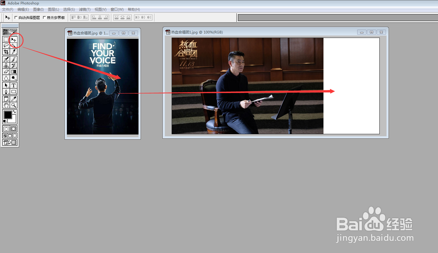Select the History Brush tool

pos(14,65)
